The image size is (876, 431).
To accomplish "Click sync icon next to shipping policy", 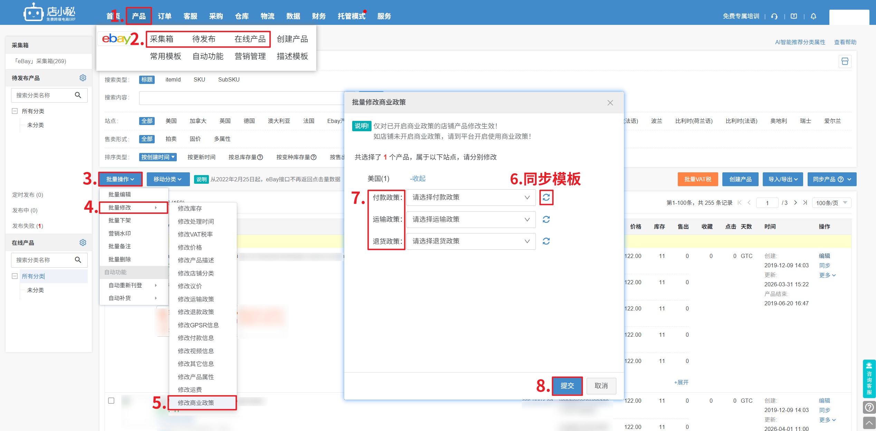I will (x=546, y=219).
